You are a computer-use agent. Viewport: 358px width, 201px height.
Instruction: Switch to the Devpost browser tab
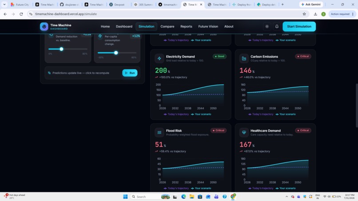[118, 4]
